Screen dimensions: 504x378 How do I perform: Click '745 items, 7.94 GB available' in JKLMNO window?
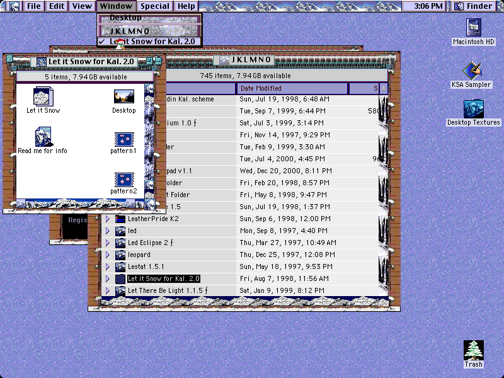pos(245,76)
